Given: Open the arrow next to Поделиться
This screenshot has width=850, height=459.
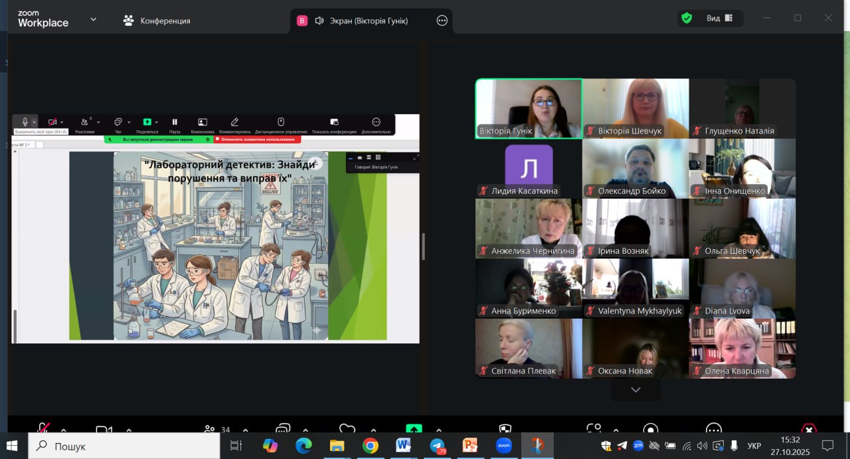Looking at the screenshot, I should click(x=157, y=122).
